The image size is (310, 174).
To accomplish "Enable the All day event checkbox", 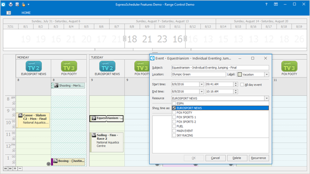I will pos(242,85).
